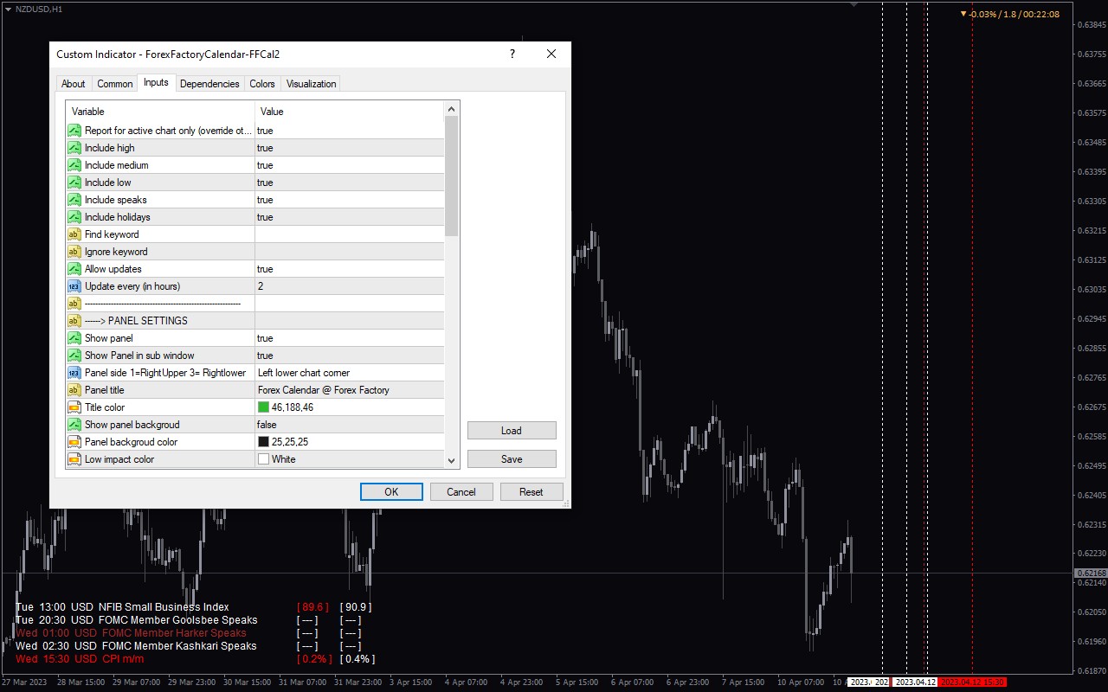Image resolution: width=1108 pixels, height=692 pixels.
Task: Select the Inputs tab
Action: click(157, 83)
